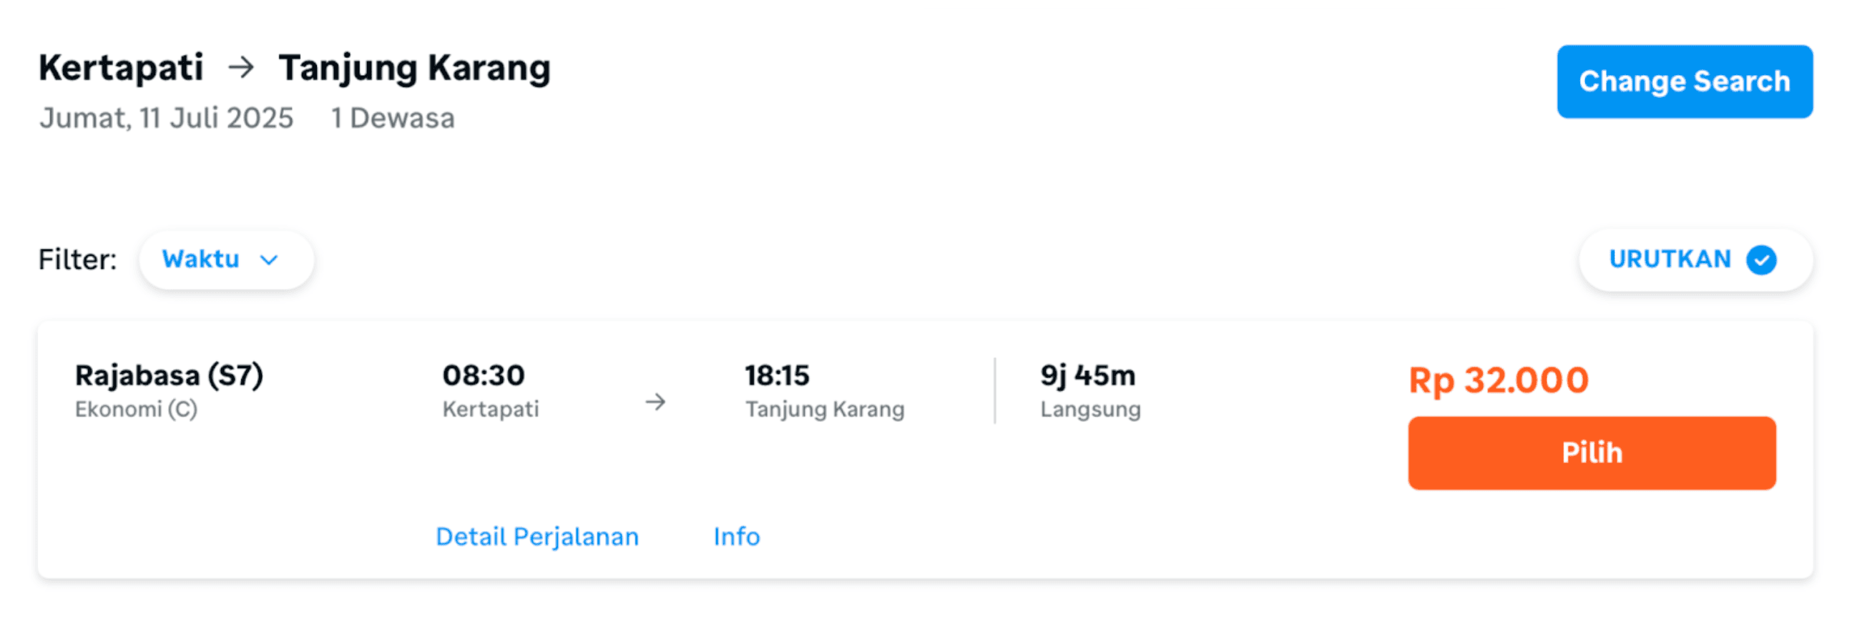The width and height of the screenshot is (1857, 624).
Task: Click the URUTKAN sort button
Action: coord(1695,259)
